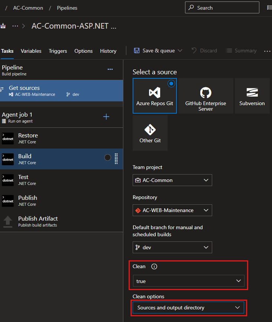272x322 pixels.
Task: Click the Summary button label
Action: (246, 51)
